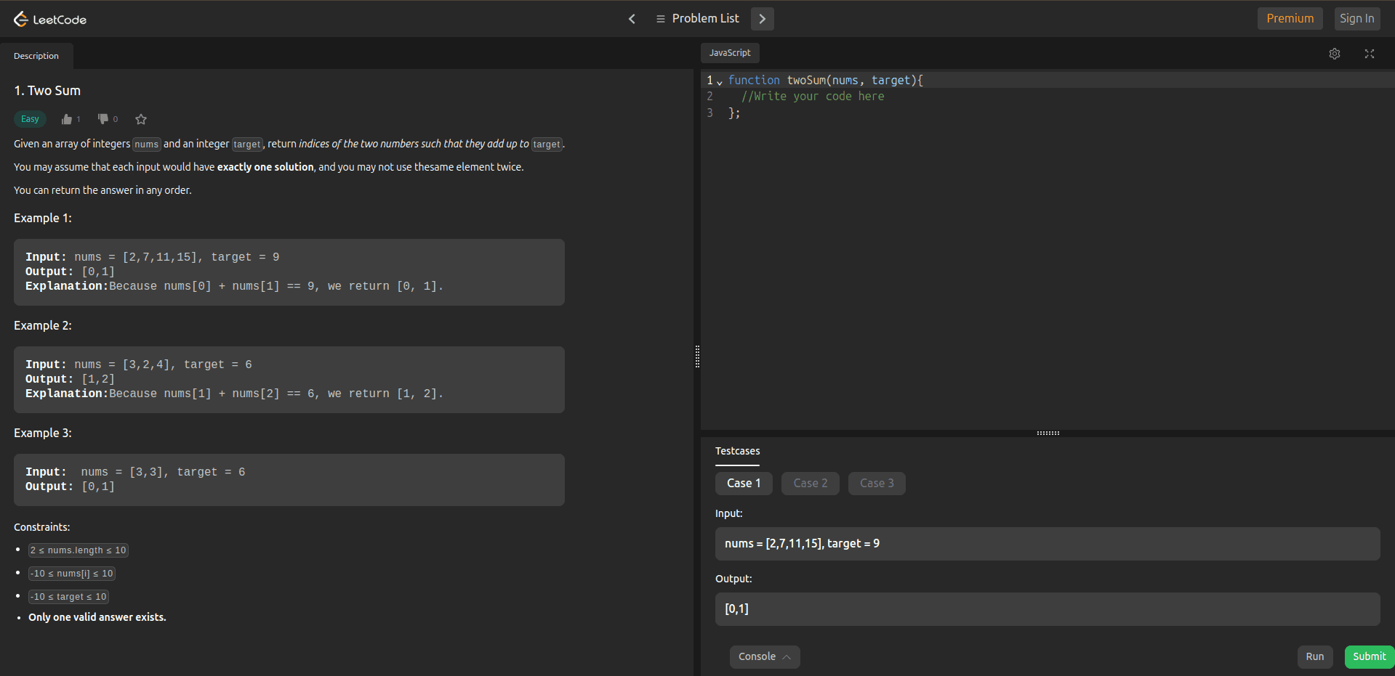Select the Testcases tab

click(737, 452)
